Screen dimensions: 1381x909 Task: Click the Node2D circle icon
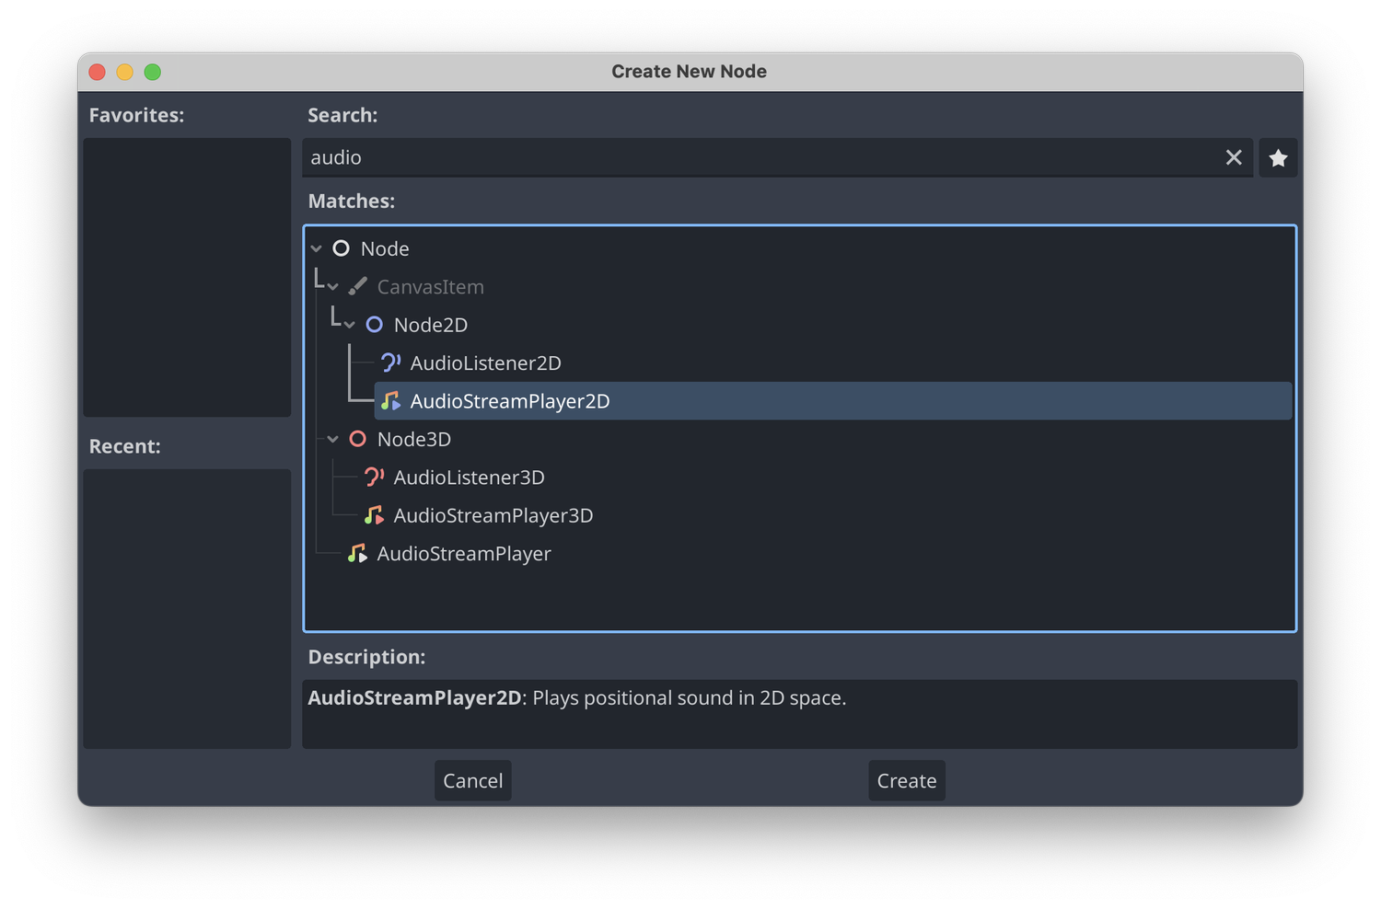pyautogui.click(x=374, y=324)
